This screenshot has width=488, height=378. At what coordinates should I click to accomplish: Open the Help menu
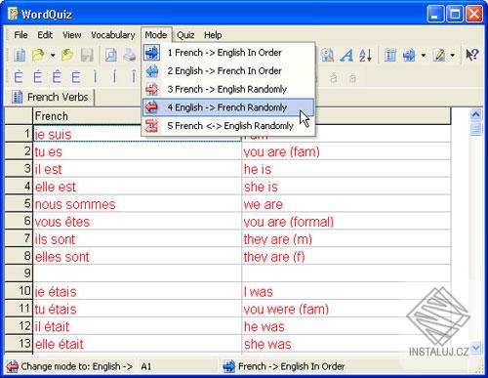[213, 35]
